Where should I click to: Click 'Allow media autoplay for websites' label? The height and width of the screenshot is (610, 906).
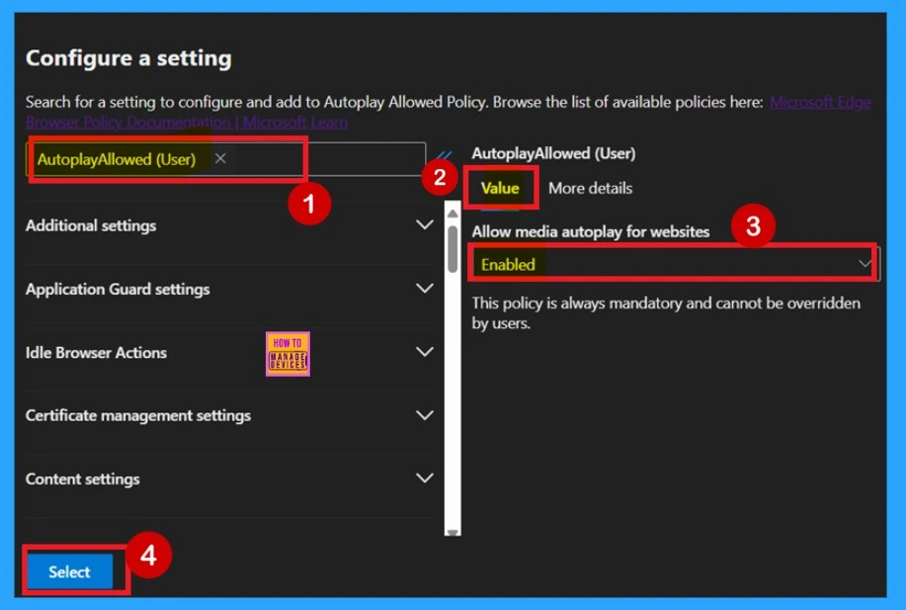point(590,231)
